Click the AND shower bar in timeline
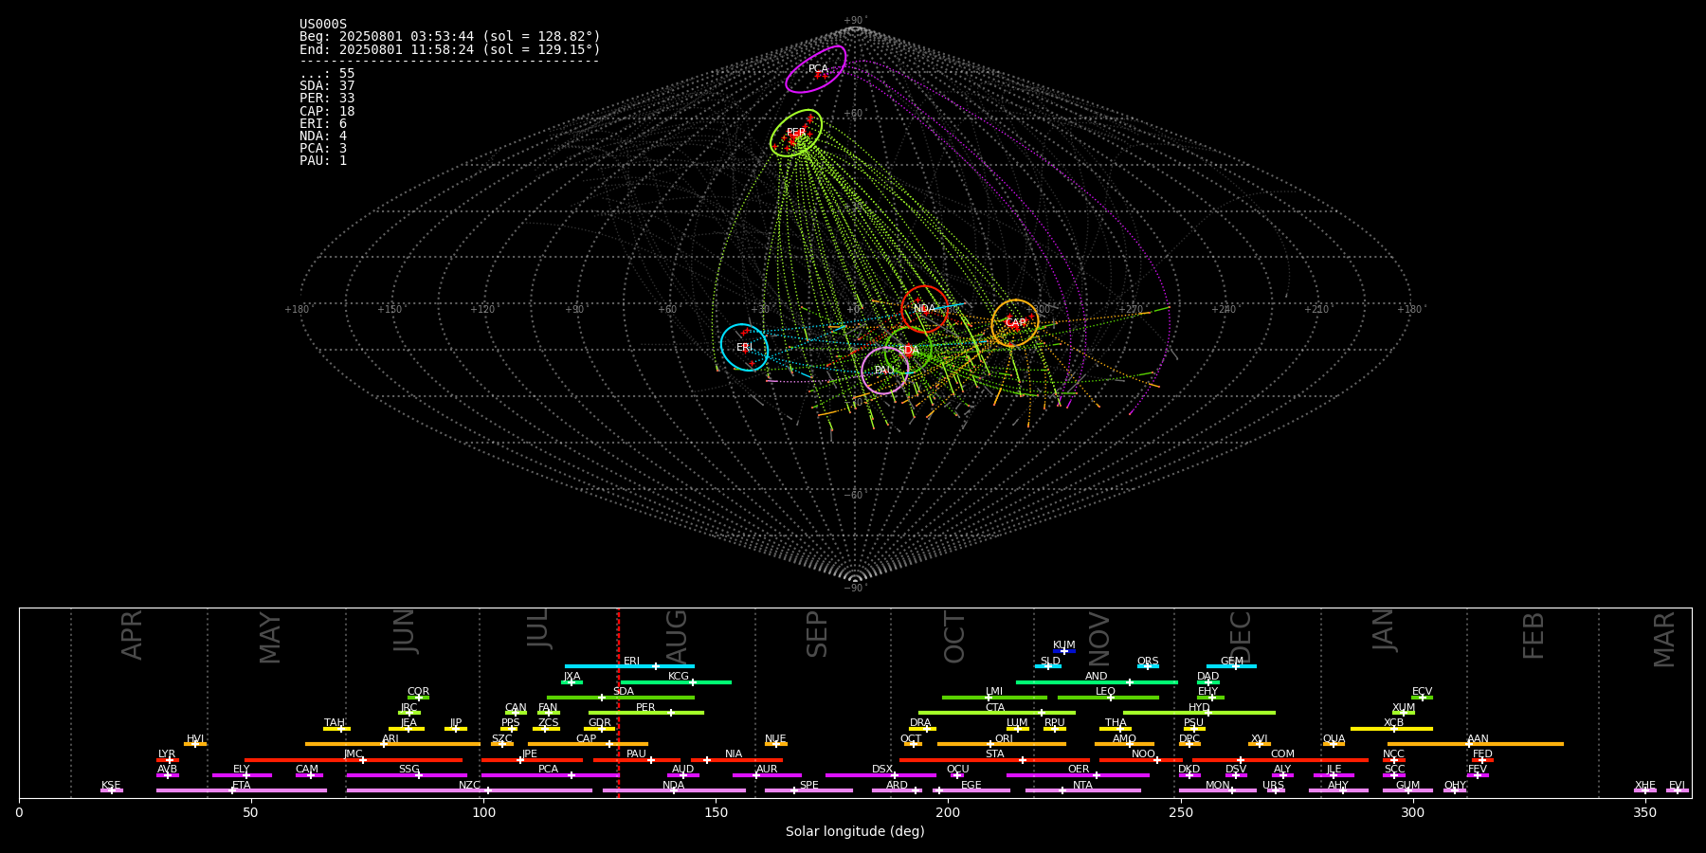Screen dimensions: 1706x853 click(1097, 682)
